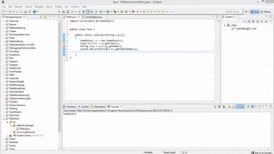Click the Open Type icon
The width and height of the screenshot is (274, 154).
[x=133, y=12]
